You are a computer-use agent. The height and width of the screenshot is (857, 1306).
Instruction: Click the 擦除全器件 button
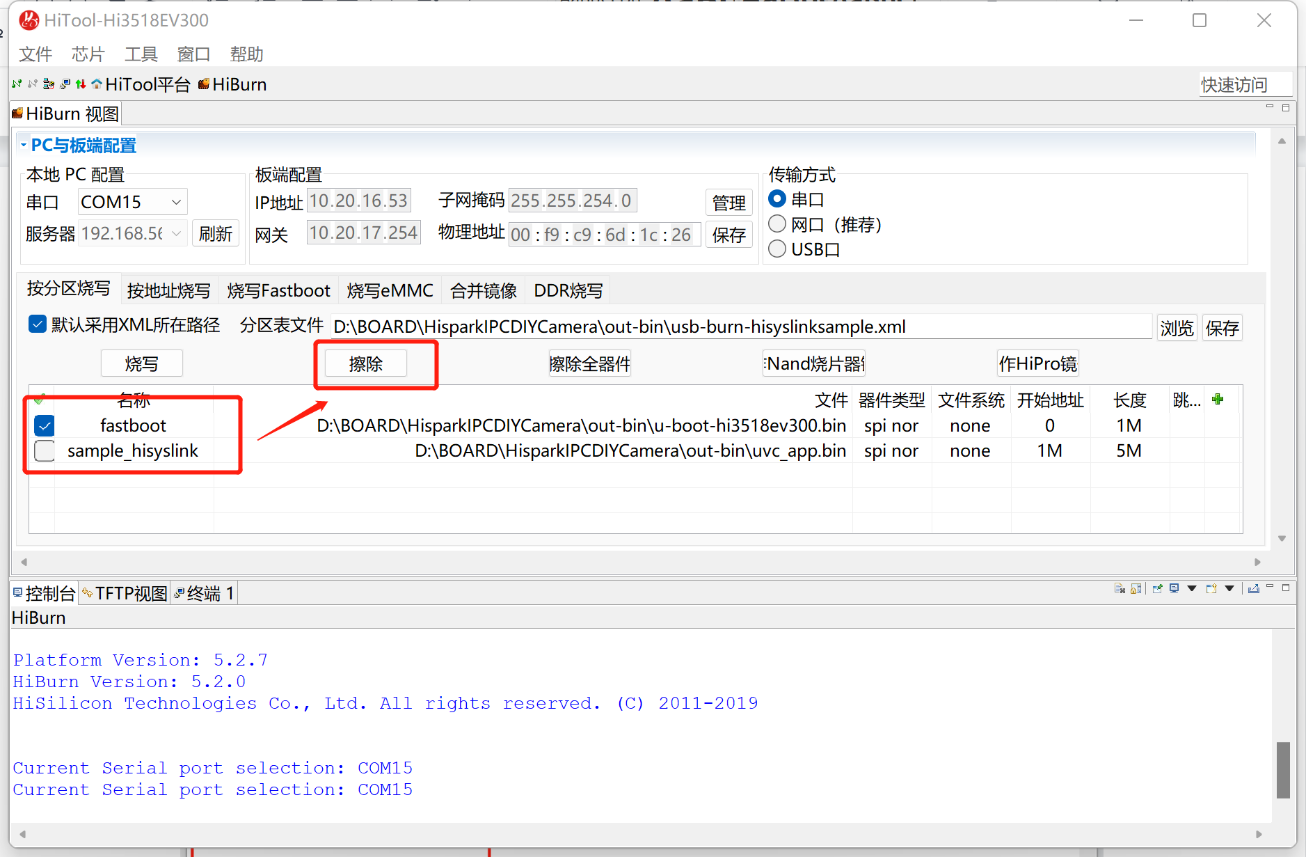[590, 363]
